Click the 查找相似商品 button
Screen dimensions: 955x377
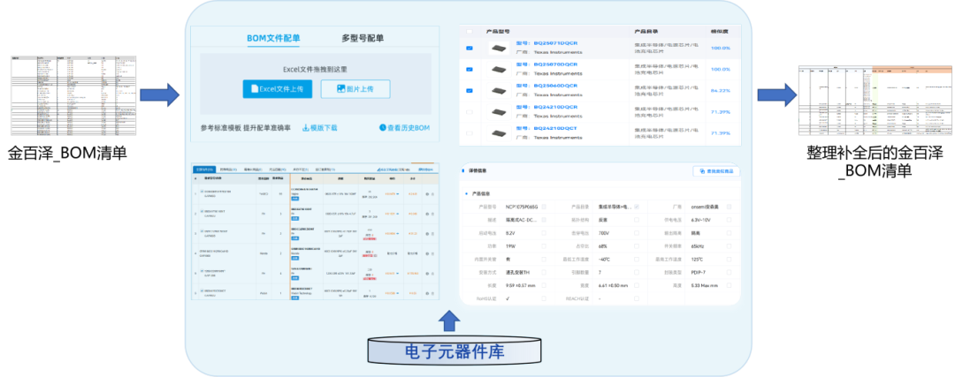pos(716,171)
